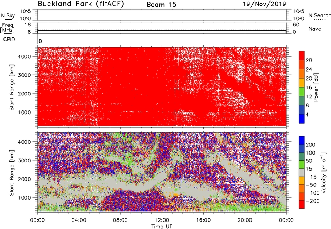Click the "04:00" time tick label
The width and height of the screenshot is (331, 229).
click(x=79, y=220)
